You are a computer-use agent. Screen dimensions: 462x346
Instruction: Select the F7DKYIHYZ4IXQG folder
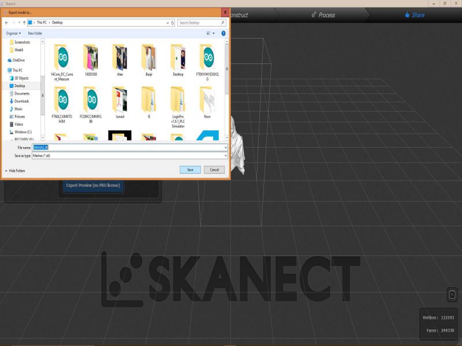tap(207, 62)
